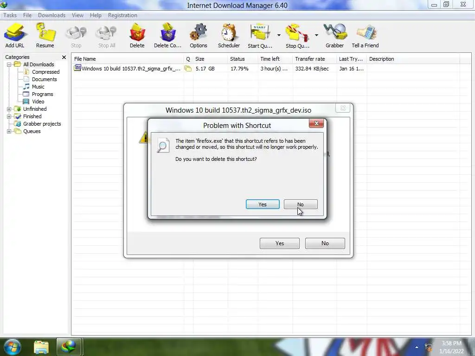475x356 pixels.
Task: Open the Start Queue dropdown arrow
Action: click(279, 35)
